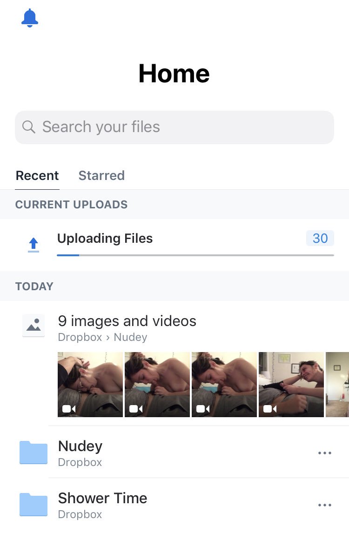Tap the magnifying glass search icon
Viewport: 349px width, 546px height.
coord(28,127)
